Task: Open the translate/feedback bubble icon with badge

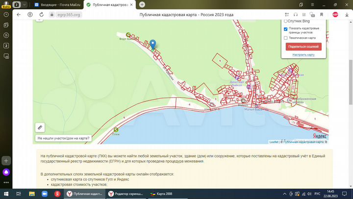Action: pyautogui.click(x=312, y=15)
